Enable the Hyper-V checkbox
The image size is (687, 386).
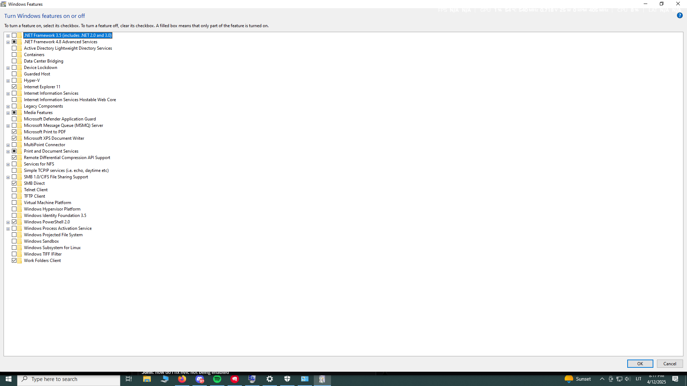point(14,80)
